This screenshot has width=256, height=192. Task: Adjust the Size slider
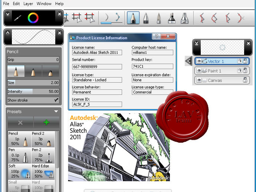(x=33, y=83)
